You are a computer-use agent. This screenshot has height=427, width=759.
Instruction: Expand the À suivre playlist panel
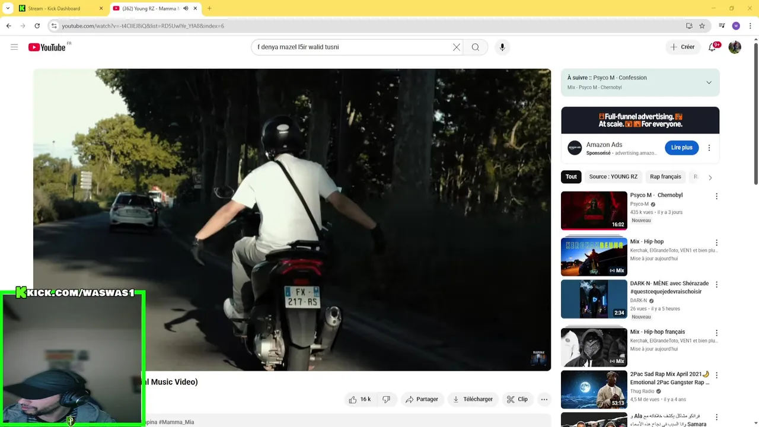(709, 82)
